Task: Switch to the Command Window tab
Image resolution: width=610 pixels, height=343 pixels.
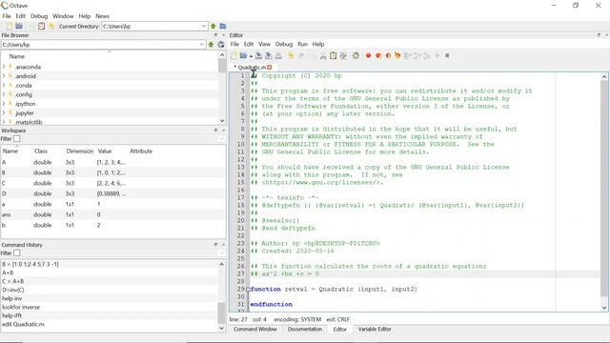Action: point(255,329)
